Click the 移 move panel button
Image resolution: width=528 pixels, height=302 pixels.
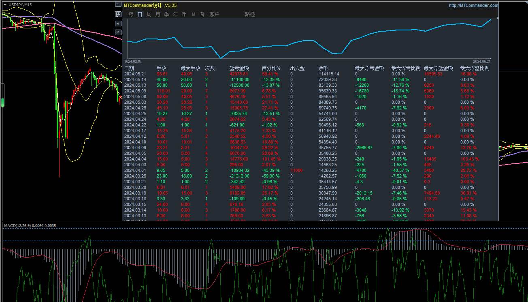pyautogui.click(x=118, y=14)
